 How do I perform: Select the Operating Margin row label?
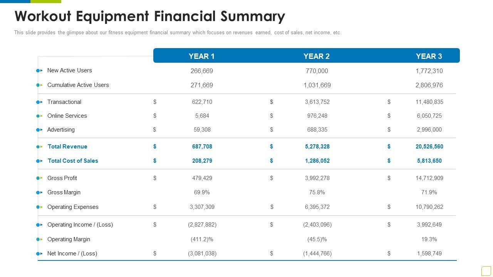tap(69, 239)
